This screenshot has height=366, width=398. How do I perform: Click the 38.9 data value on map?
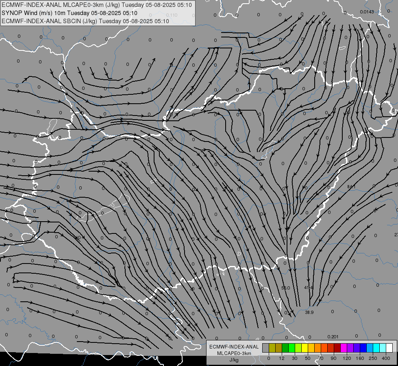click(x=309, y=312)
